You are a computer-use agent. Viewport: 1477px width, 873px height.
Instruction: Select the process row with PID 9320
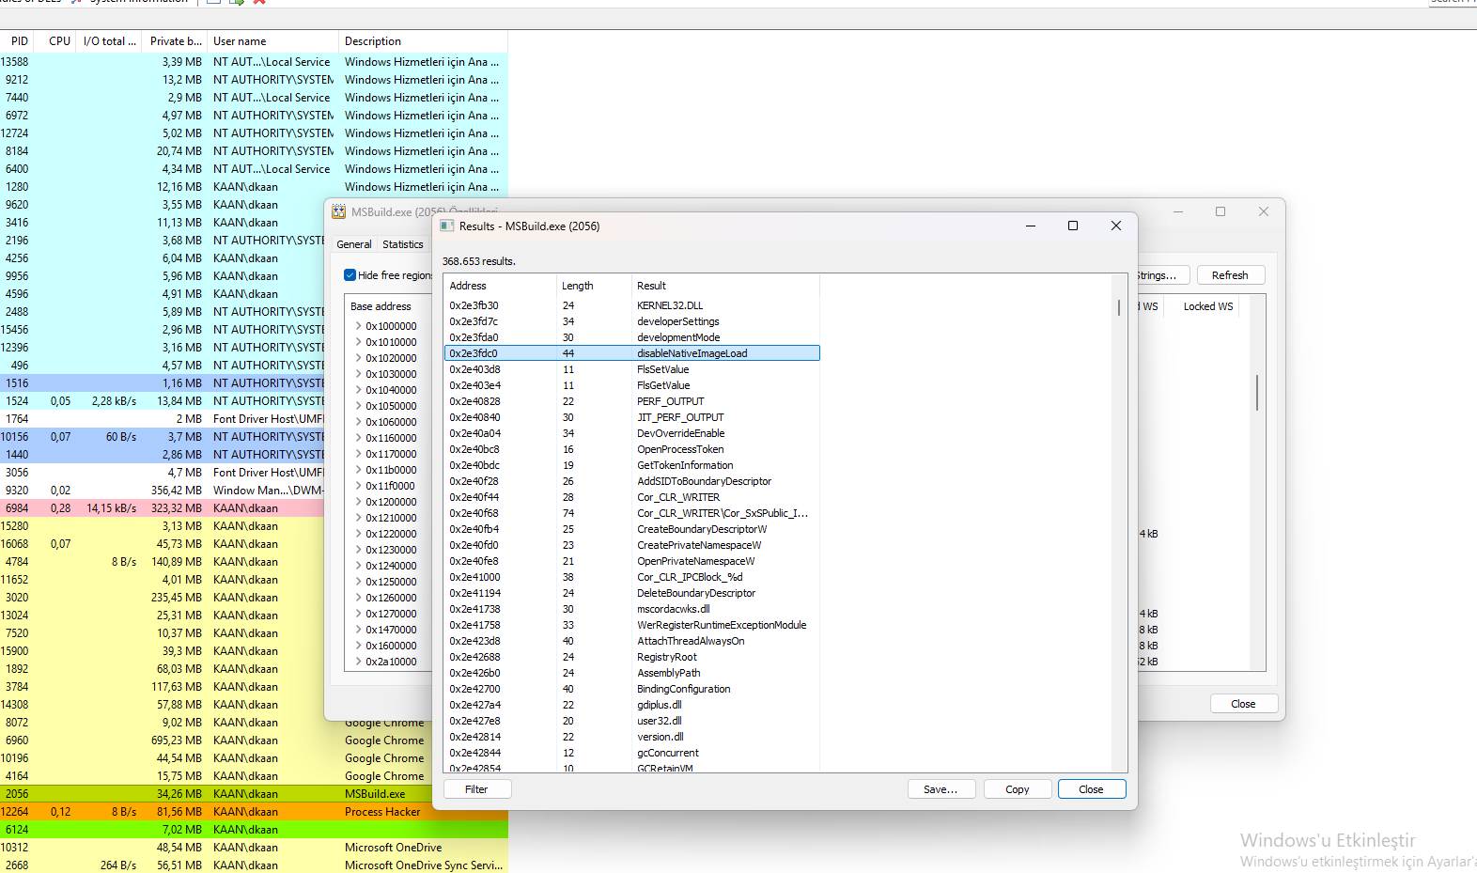(x=162, y=491)
